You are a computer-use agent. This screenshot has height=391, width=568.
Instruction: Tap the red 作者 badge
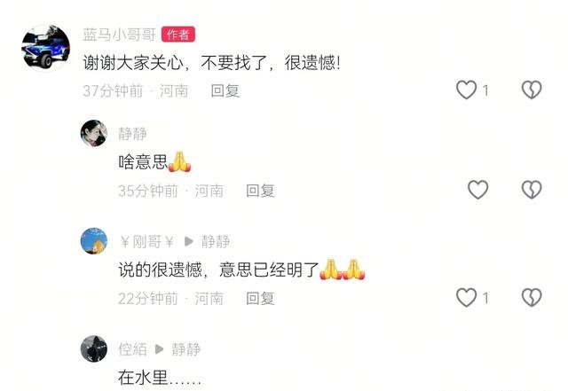[178, 35]
